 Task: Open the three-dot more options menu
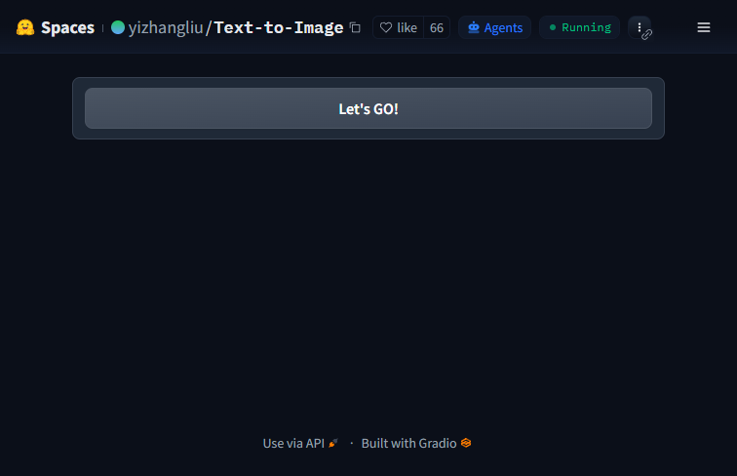coord(640,27)
